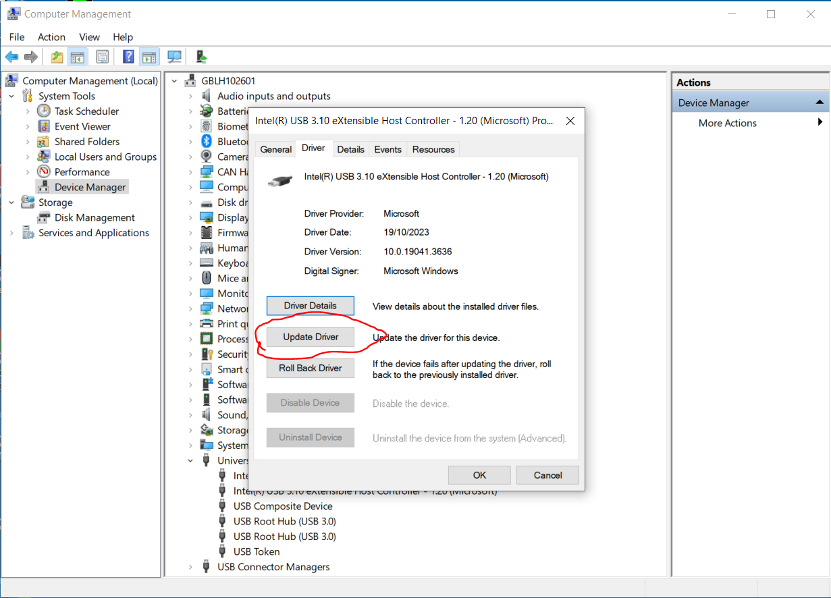Click the Task Scheduler clock icon

point(44,111)
